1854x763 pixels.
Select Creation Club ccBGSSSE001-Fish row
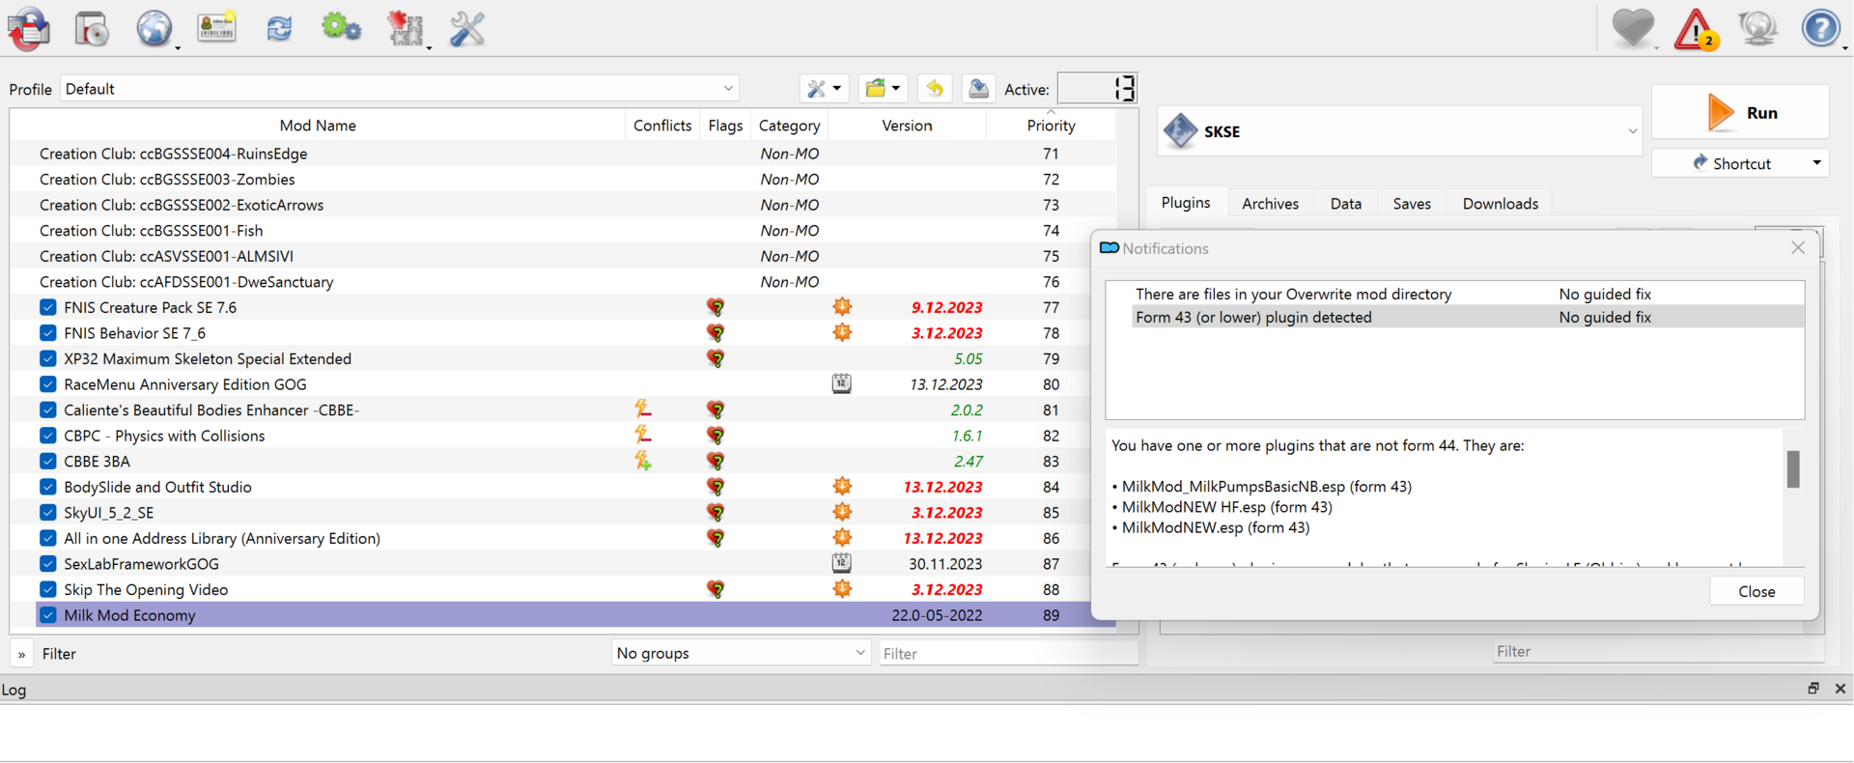click(563, 230)
